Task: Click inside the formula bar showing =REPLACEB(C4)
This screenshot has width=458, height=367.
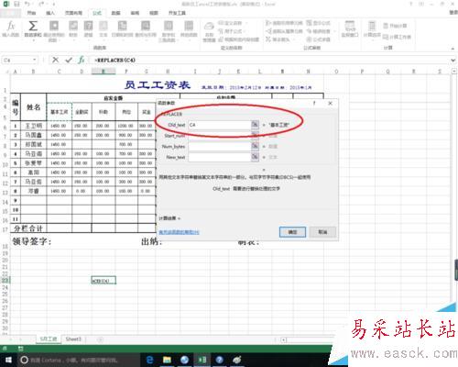Action: pos(268,60)
